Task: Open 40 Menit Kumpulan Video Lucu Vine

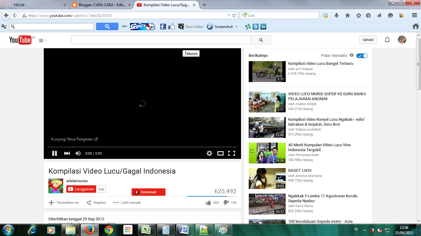Action: click(319, 147)
